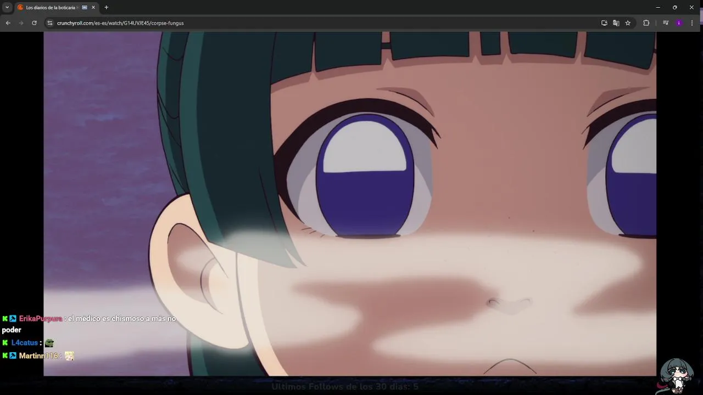Click Martinn116 username in chat
This screenshot has height=395, width=703.
[38, 356]
